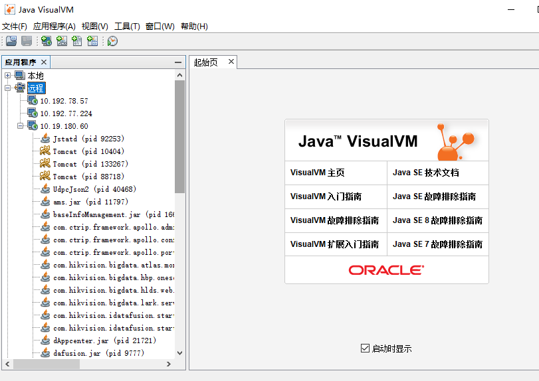
Task: Open the 视图(V) menu
Action: pos(95,27)
